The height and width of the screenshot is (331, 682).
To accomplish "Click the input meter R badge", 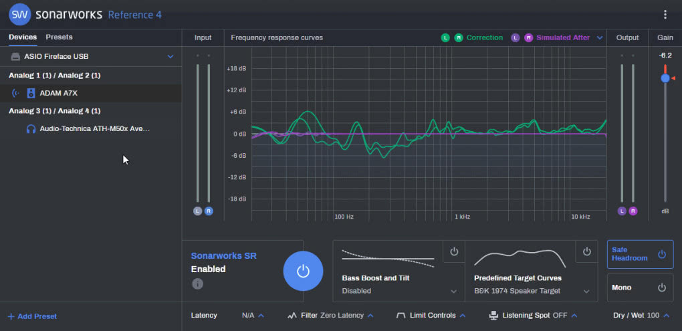I will pyautogui.click(x=209, y=211).
